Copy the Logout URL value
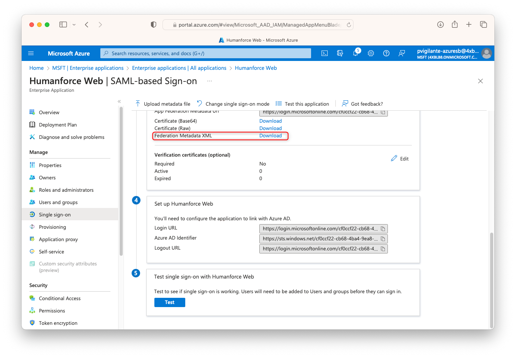 pos(383,249)
